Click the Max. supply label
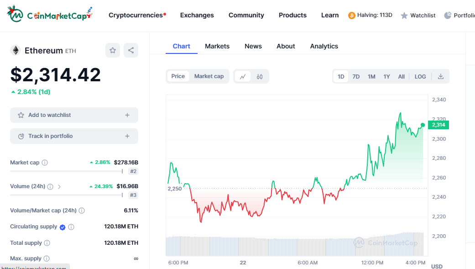475x269 pixels. [x=26, y=258]
